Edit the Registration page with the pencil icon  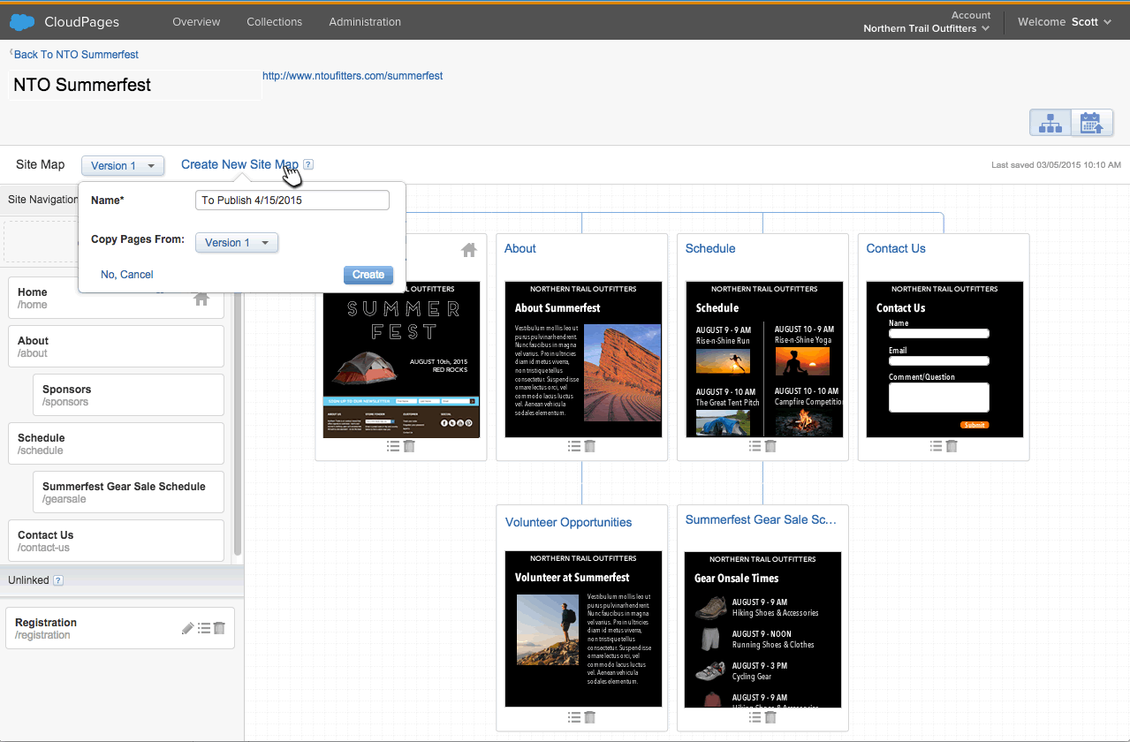pos(186,628)
